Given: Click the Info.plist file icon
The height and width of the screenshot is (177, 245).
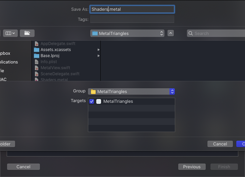Looking at the screenshot, I should (x=37, y=62).
